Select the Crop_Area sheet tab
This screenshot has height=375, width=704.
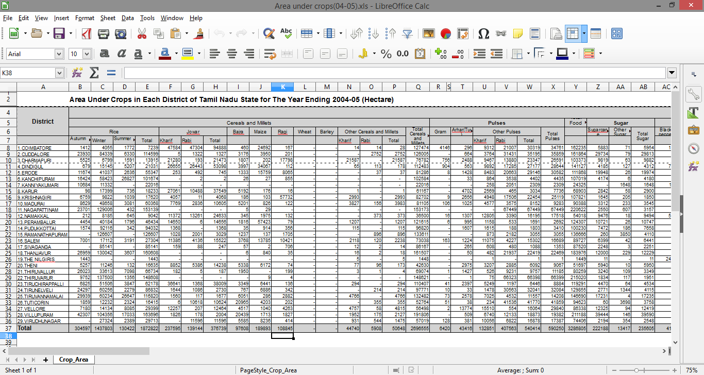pos(73,360)
